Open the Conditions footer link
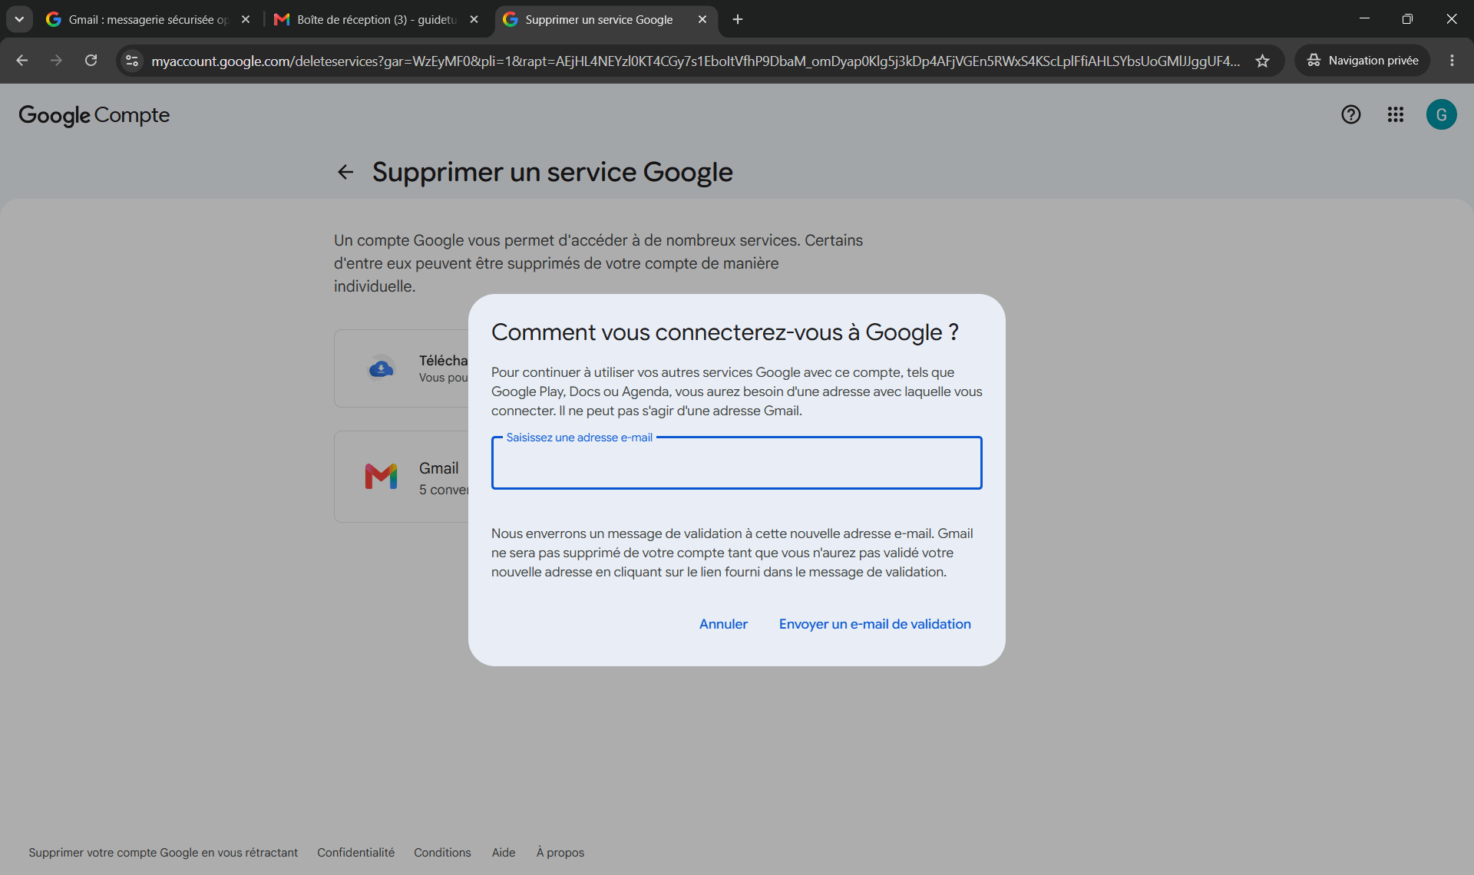This screenshot has height=875, width=1474. point(442,853)
